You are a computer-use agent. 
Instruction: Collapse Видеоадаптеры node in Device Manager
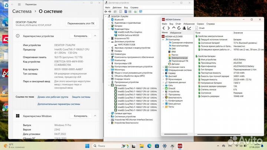coord(109,29)
